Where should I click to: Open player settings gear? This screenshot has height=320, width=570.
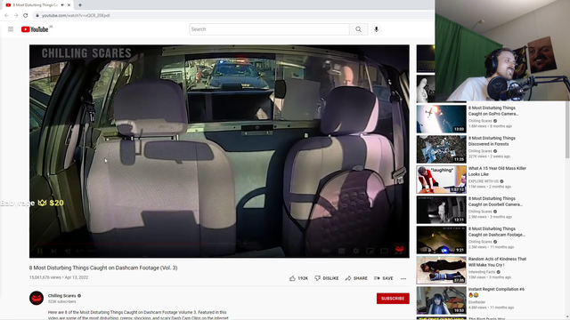click(355, 251)
